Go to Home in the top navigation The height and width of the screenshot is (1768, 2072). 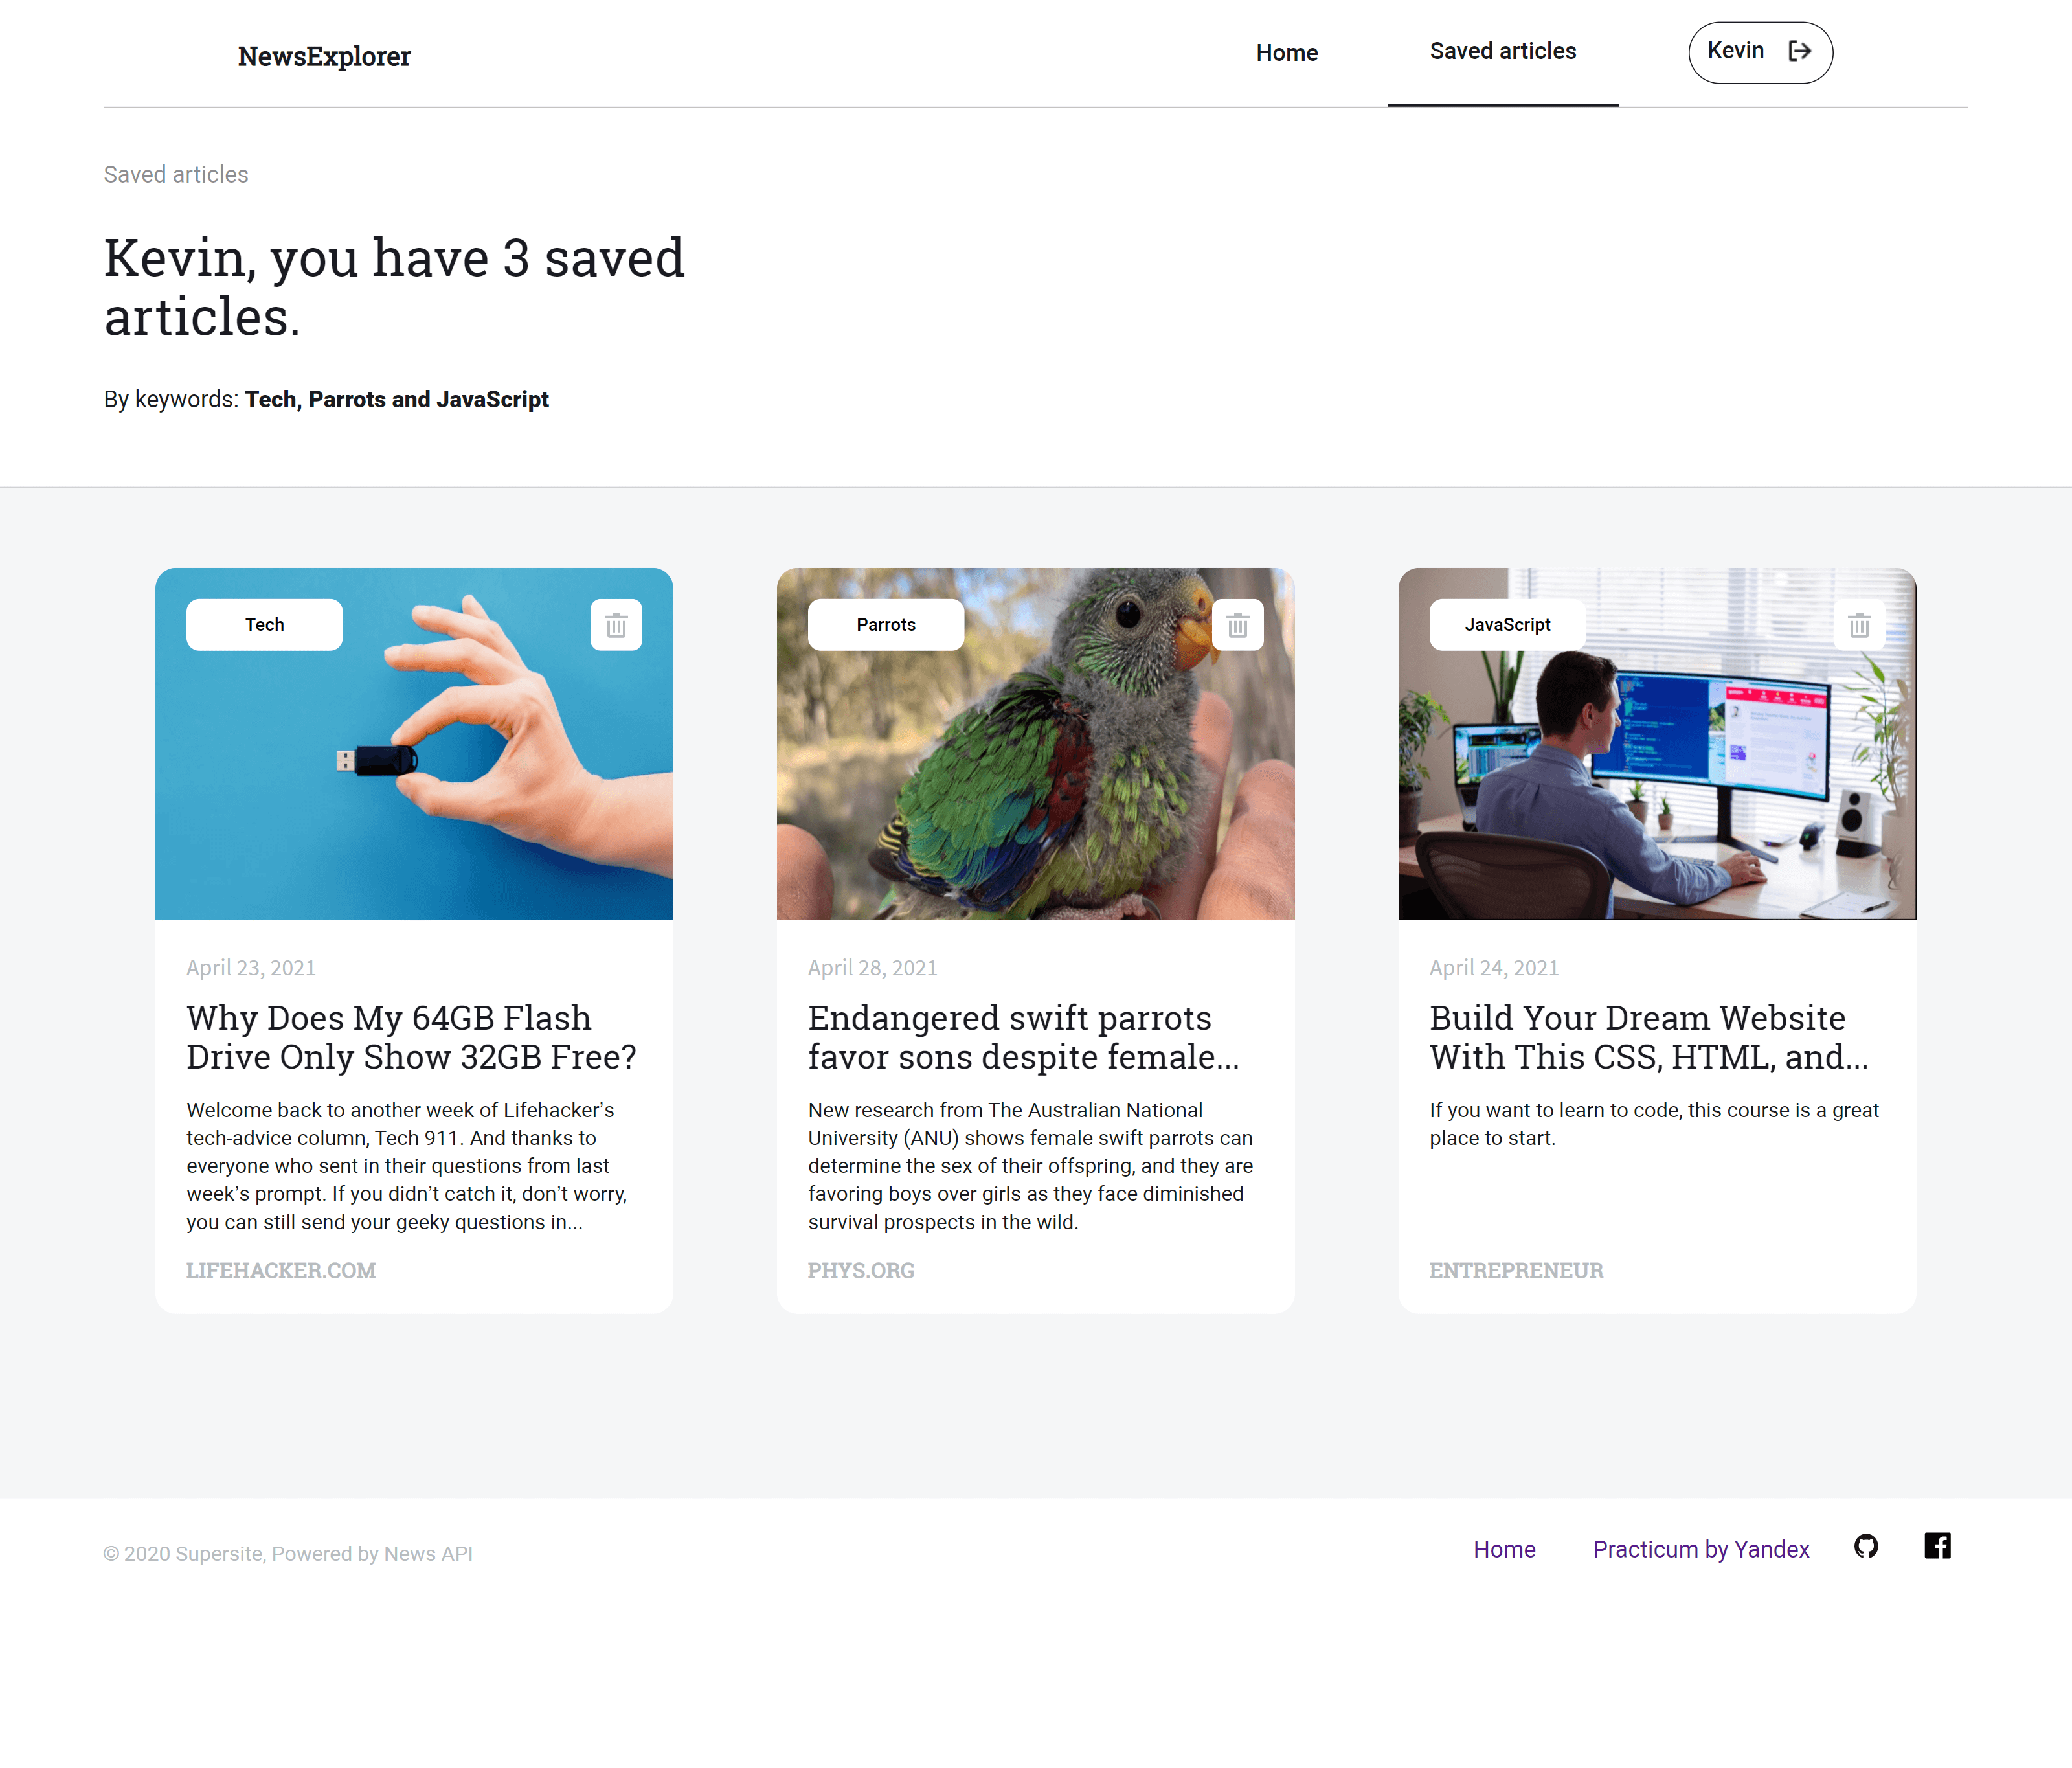coord(1286,53)
